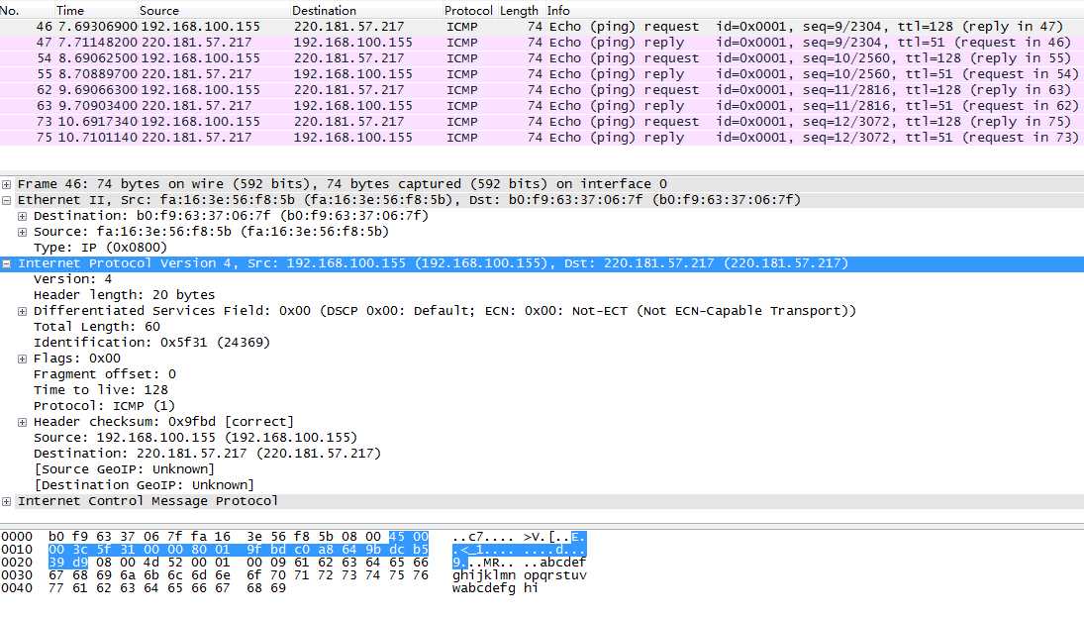Sort packets by the Protocol column header

(468, 10)
